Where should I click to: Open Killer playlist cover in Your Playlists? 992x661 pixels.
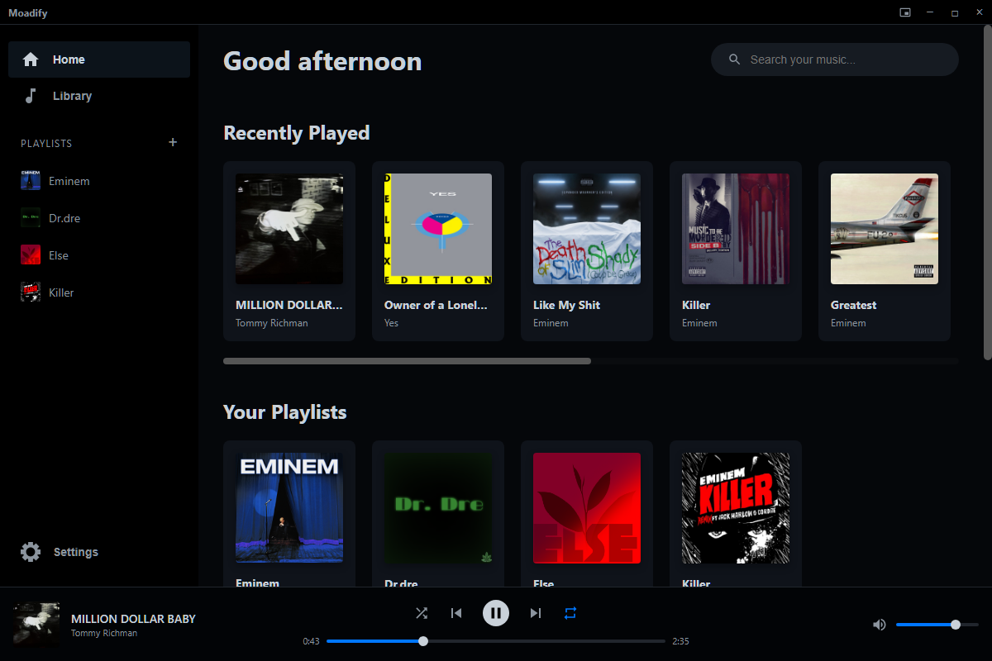point(736,508)
